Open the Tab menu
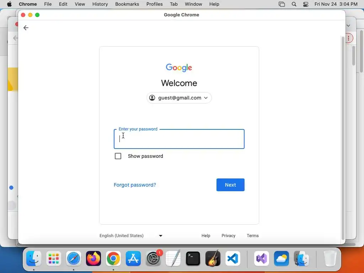This screenshot has width=364, height=273. 173,4
